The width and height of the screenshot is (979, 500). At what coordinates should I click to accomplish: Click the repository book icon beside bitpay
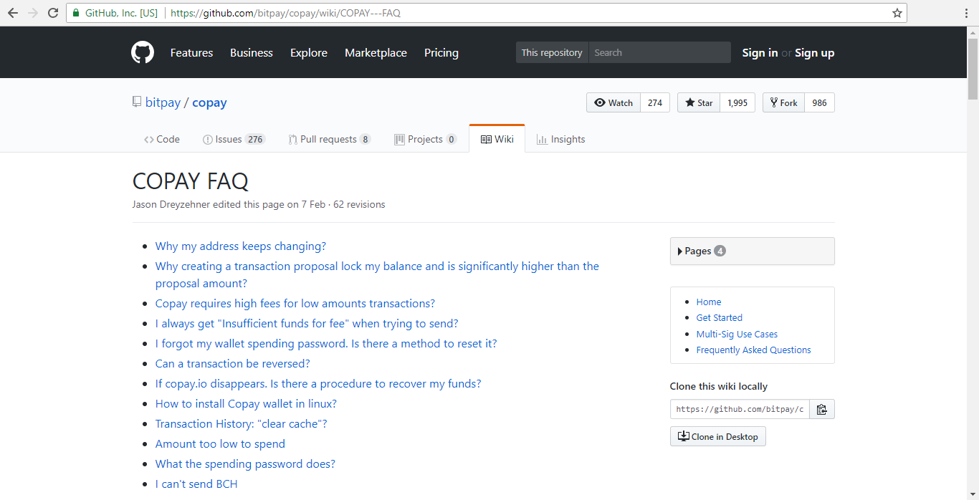[x=136, y=102]
